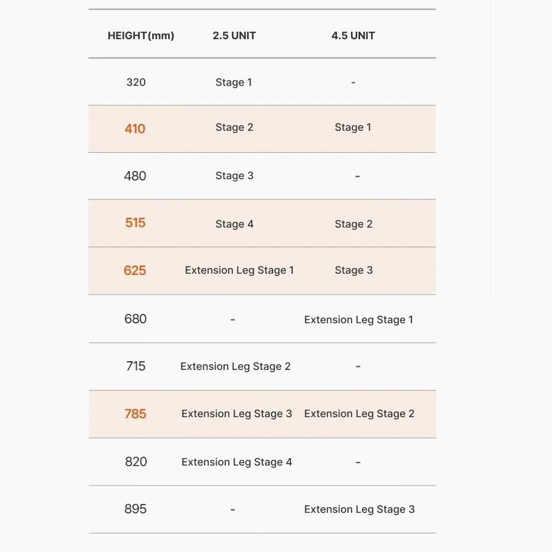552x552 pixels.
Task: Select Extension Leg Stage 3 in 895 row
Action: 359,509
